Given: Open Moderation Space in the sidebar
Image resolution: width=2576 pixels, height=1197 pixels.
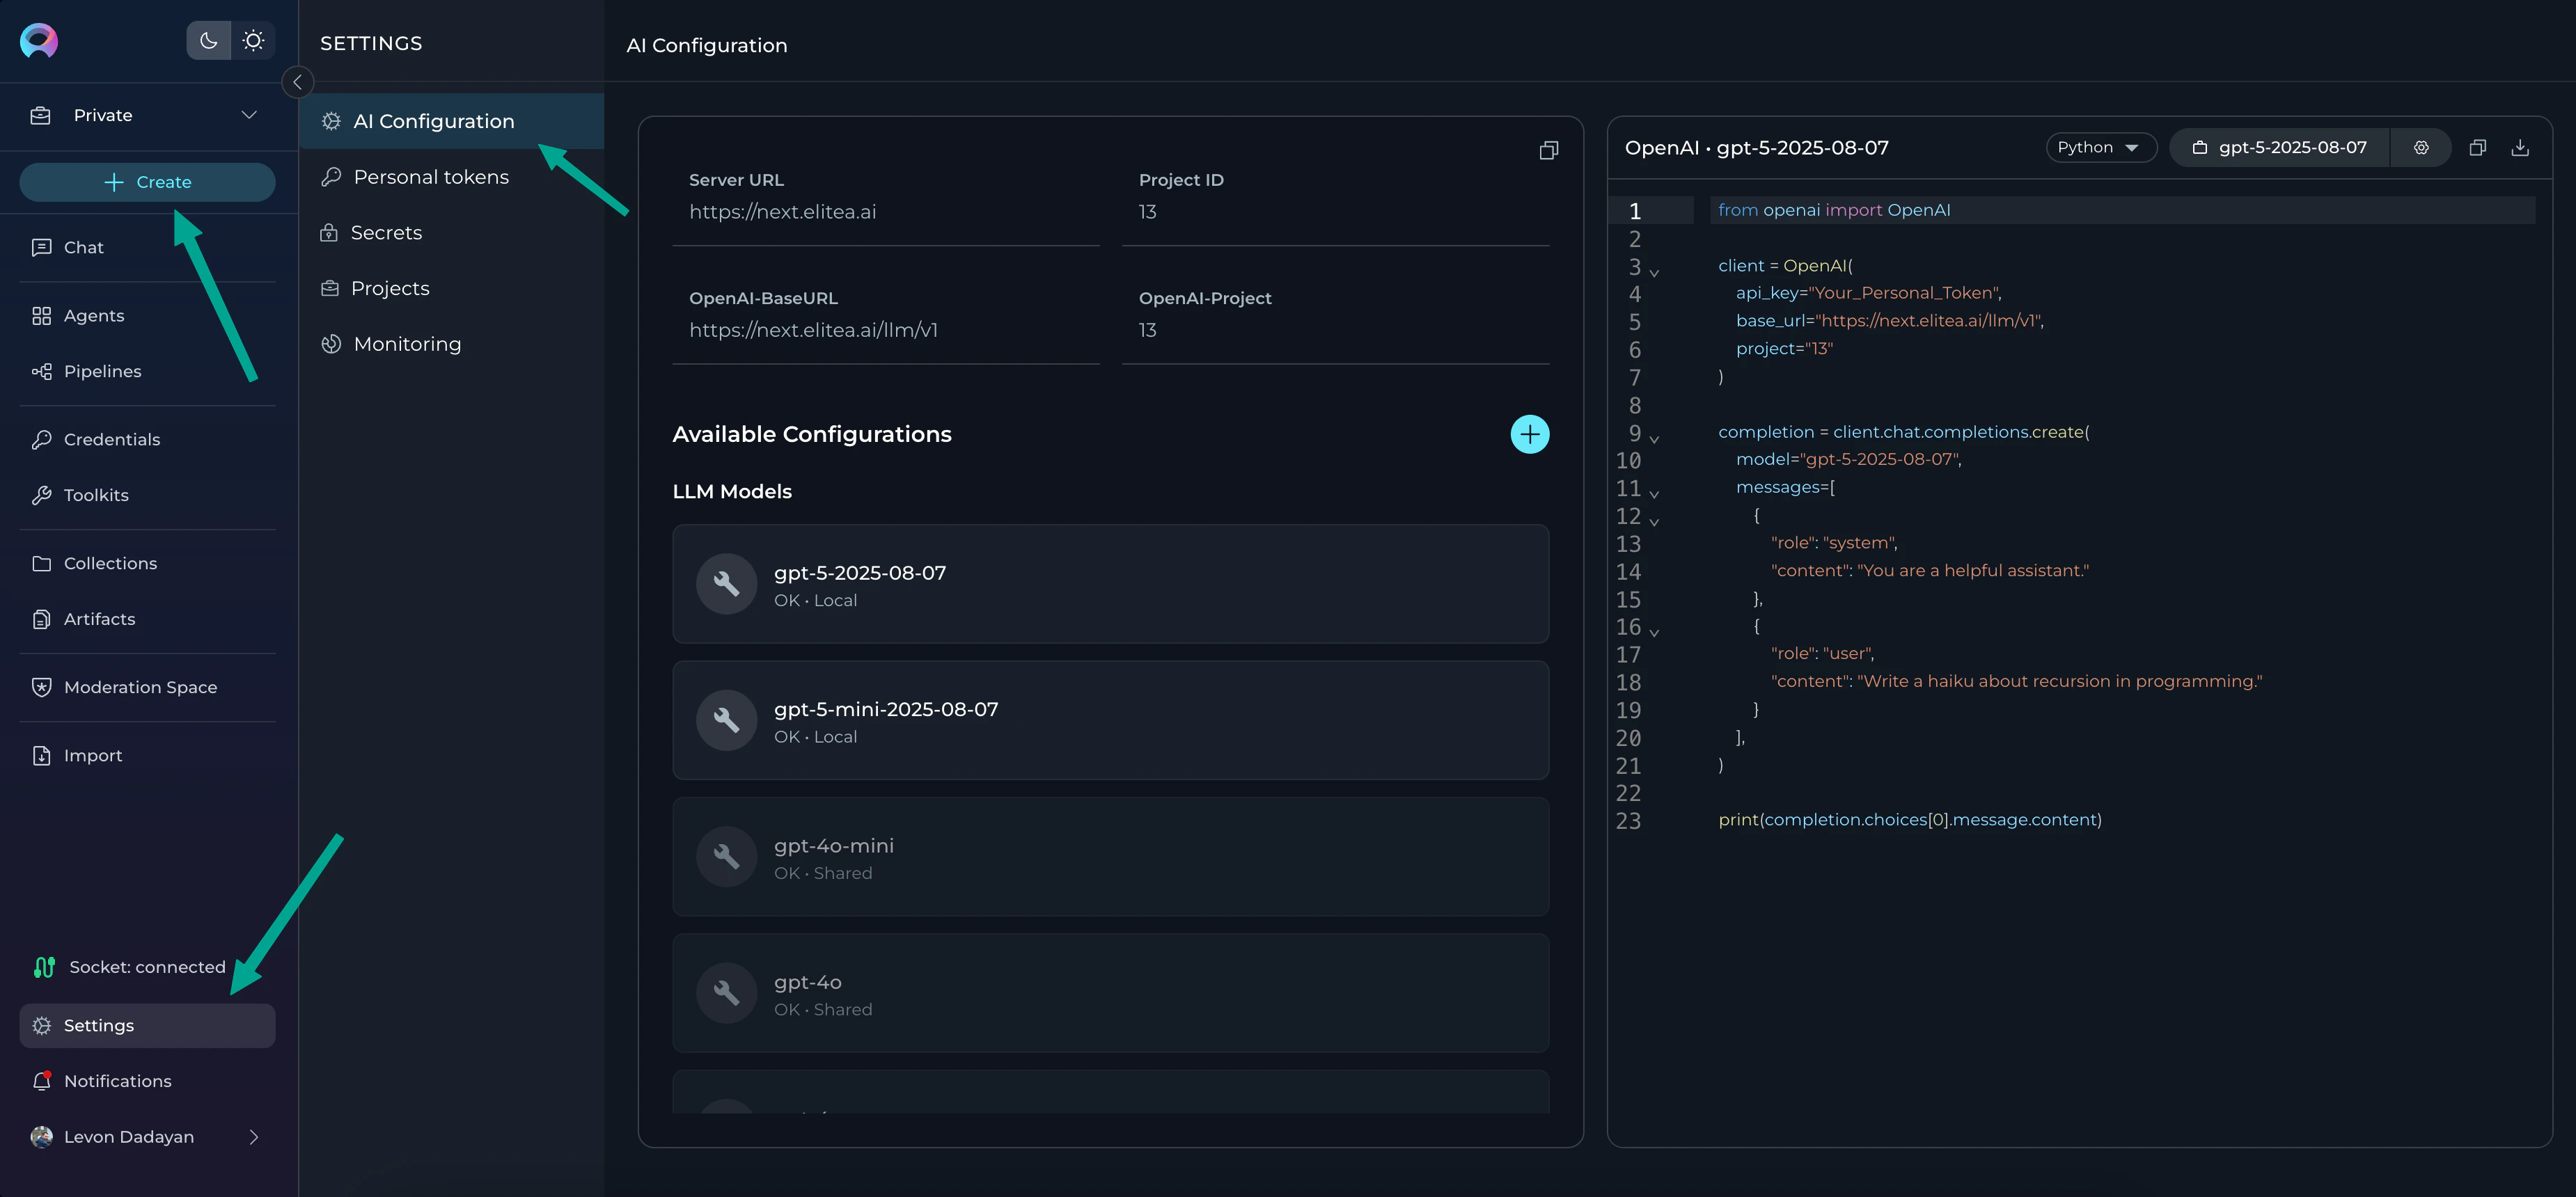Looking at the screenshot, I should (x=140, y=687).
